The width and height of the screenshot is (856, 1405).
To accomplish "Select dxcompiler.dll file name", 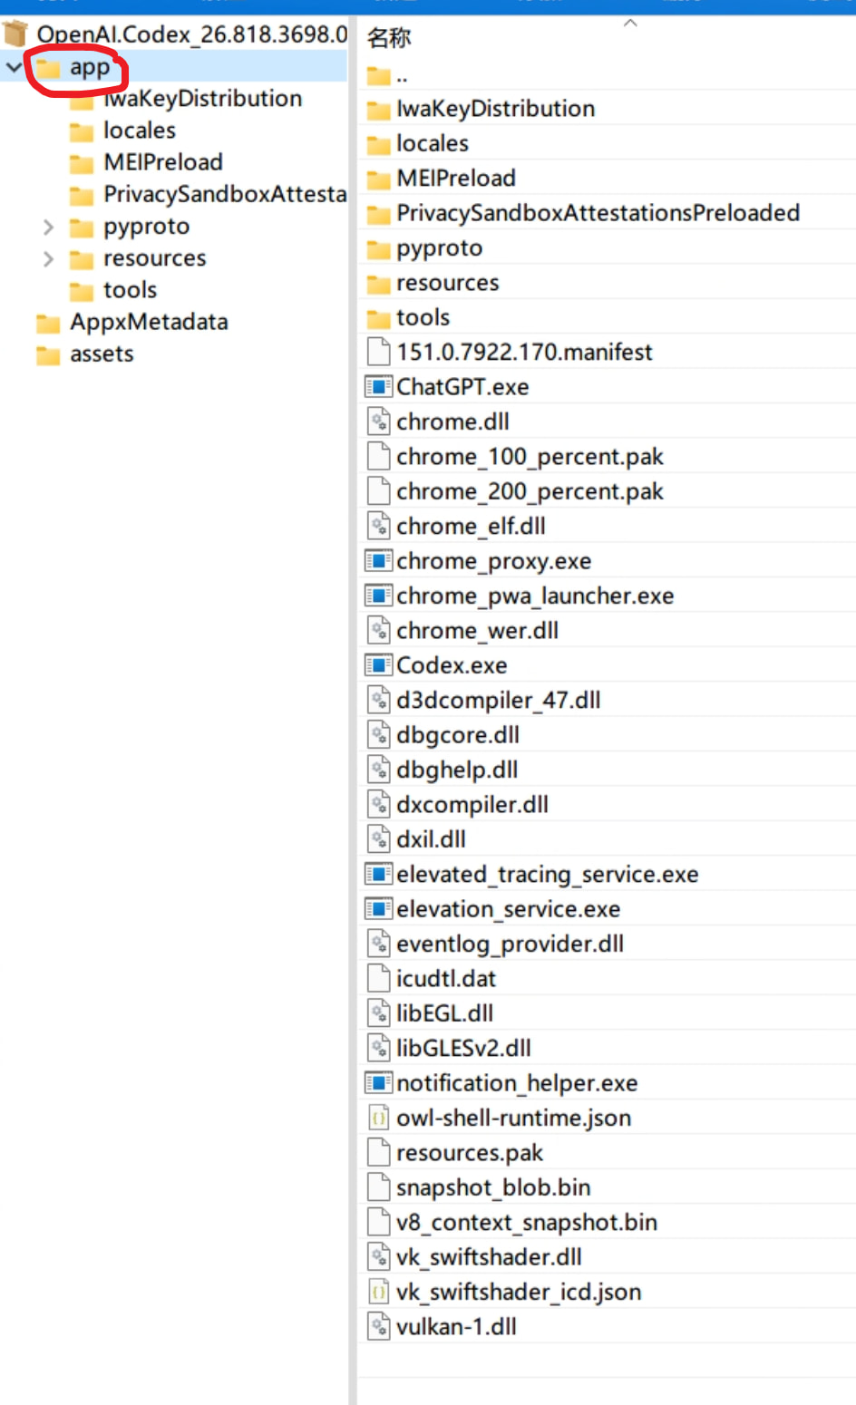I will 472,804.
